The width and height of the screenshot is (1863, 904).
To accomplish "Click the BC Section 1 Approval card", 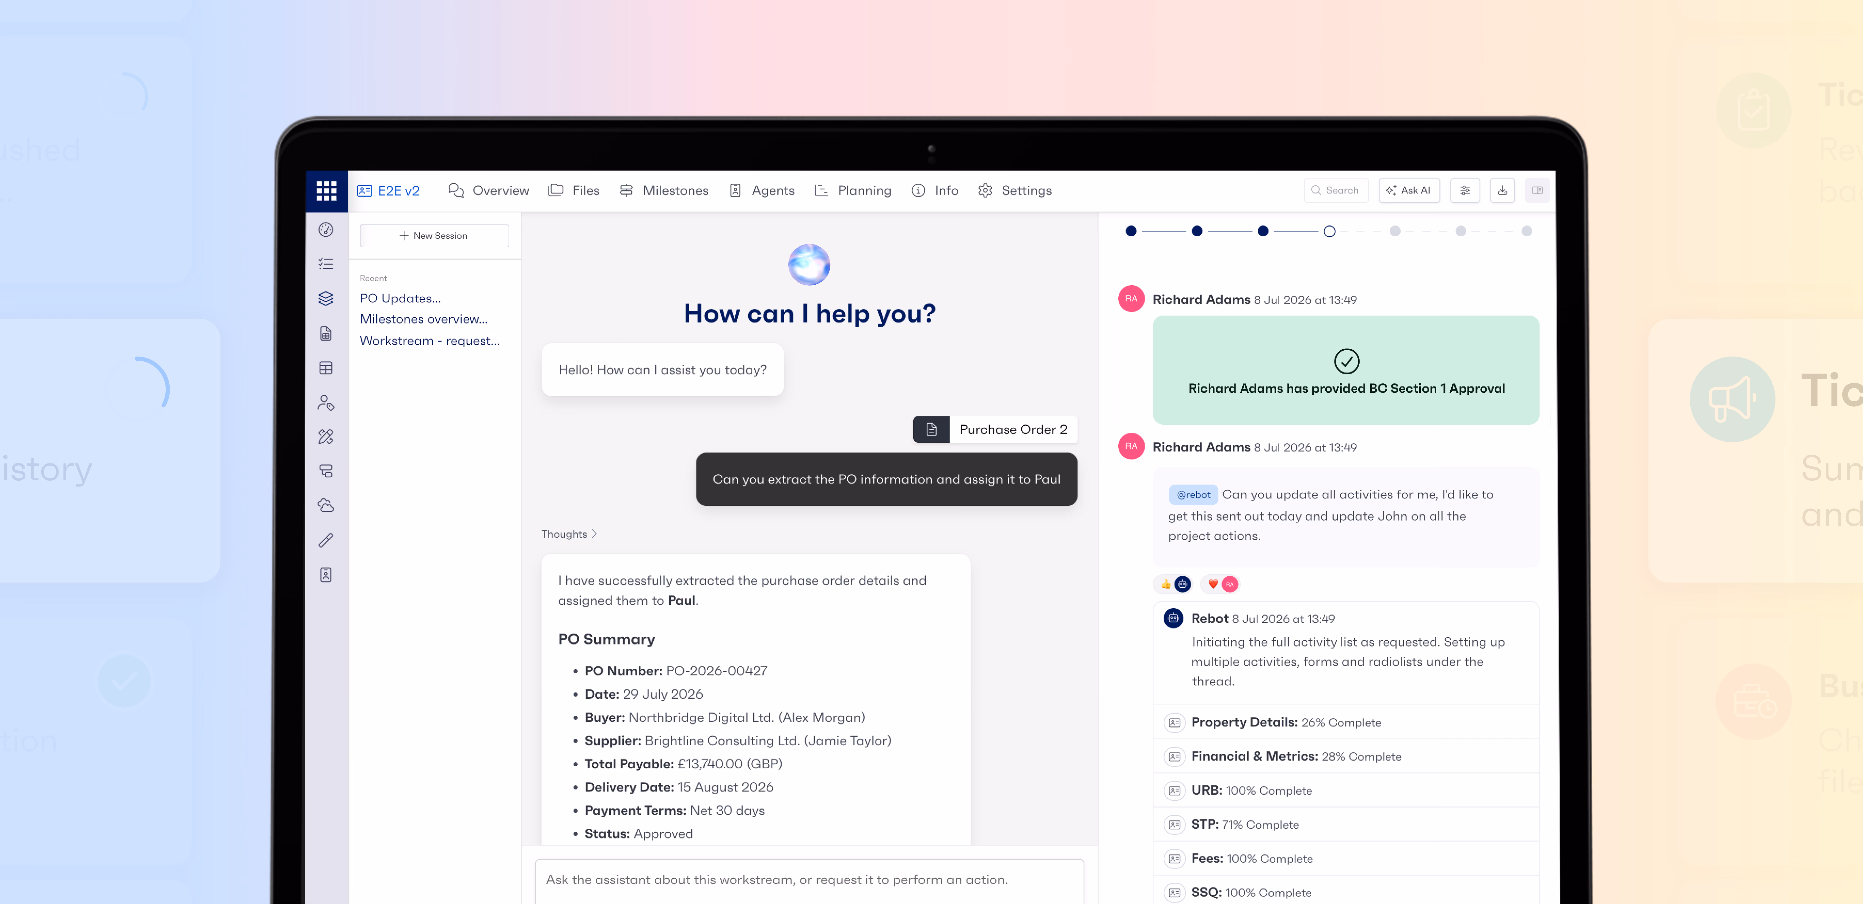I will coord(1346,370).
